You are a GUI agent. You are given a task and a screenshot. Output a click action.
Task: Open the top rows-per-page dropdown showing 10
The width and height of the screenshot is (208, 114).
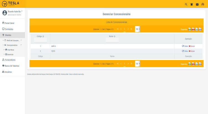[x=138, y=29]
